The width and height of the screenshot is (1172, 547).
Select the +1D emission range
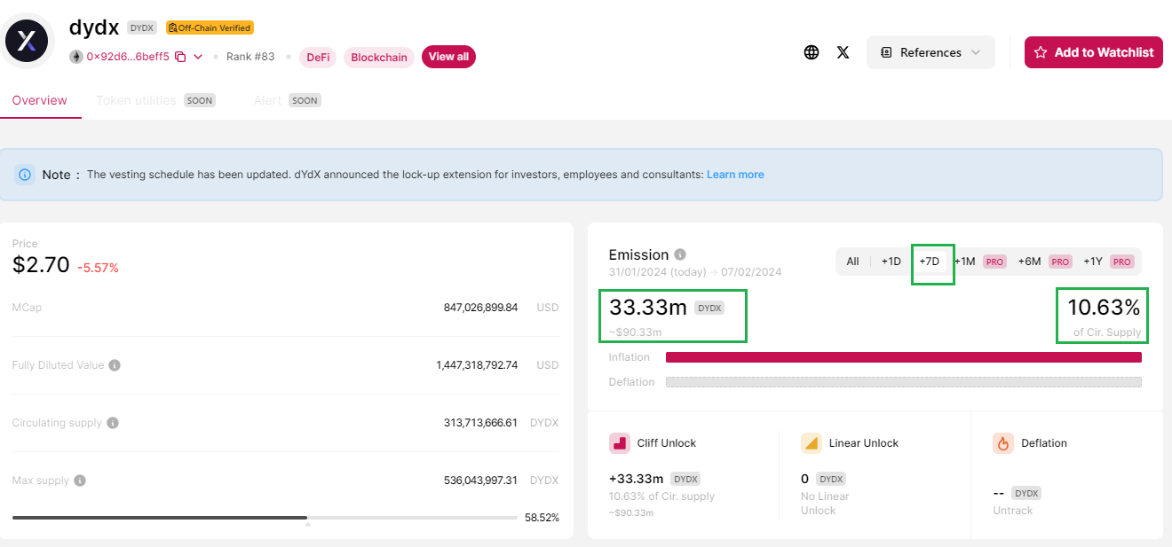pyautogui.click(x=891, y=262)
